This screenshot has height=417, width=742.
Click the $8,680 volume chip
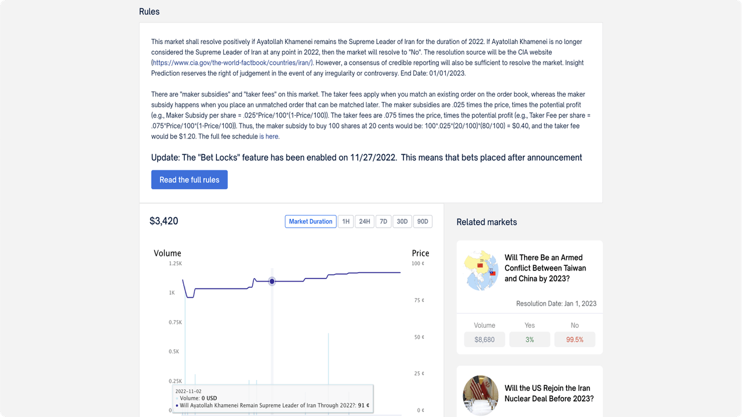[x=484, y=339]
